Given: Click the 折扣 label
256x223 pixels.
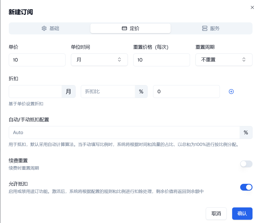Looking at the screenshot, I should 13,79.
